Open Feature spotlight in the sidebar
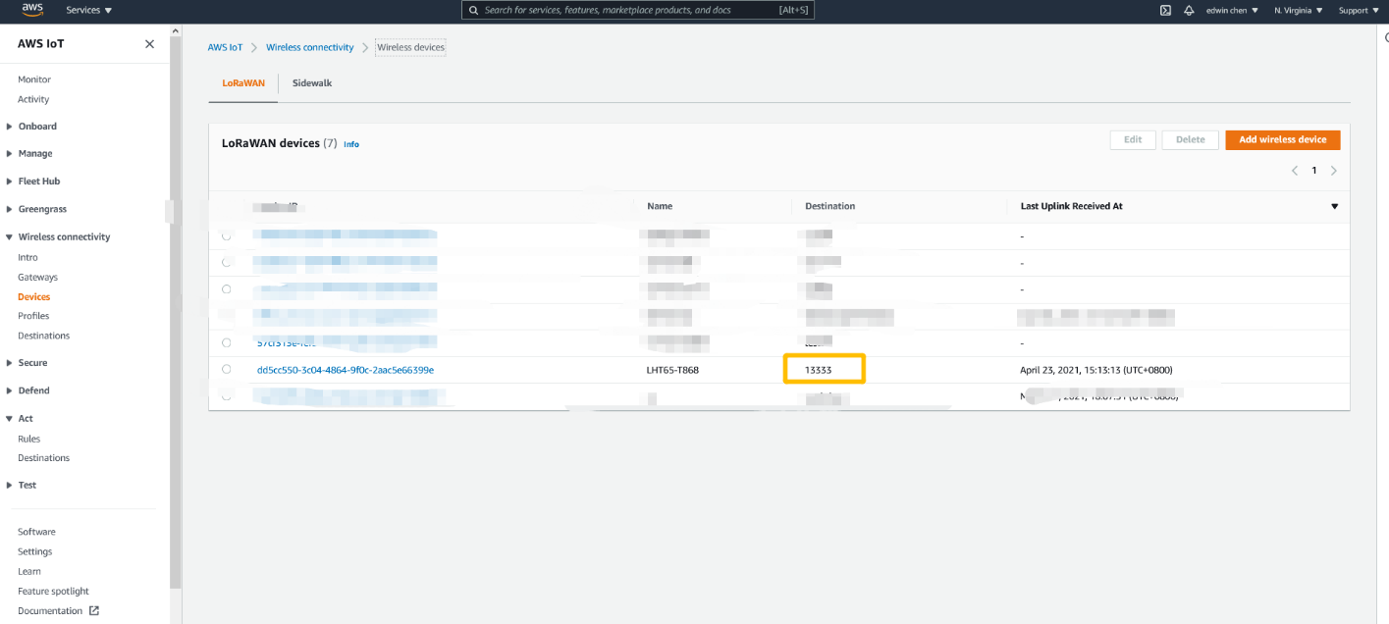Viewport: 1389px width, 624px height. tap(53, 591)
